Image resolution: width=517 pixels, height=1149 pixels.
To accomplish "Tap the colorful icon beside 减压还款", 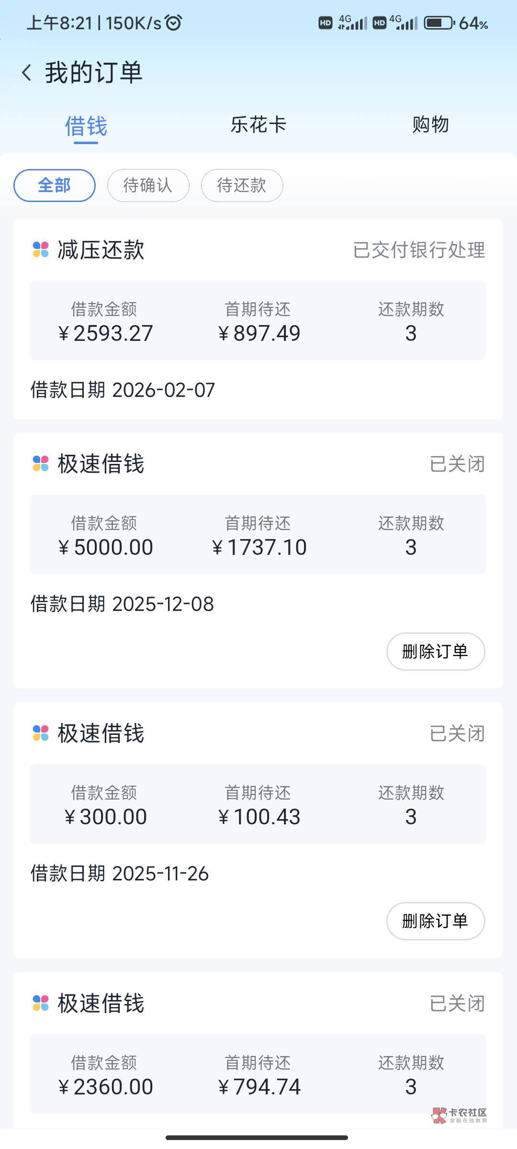I will pyautogui.click(x=41, y=249).
